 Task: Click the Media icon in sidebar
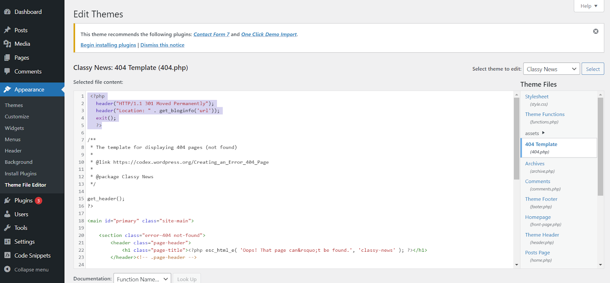coord(7,44)
